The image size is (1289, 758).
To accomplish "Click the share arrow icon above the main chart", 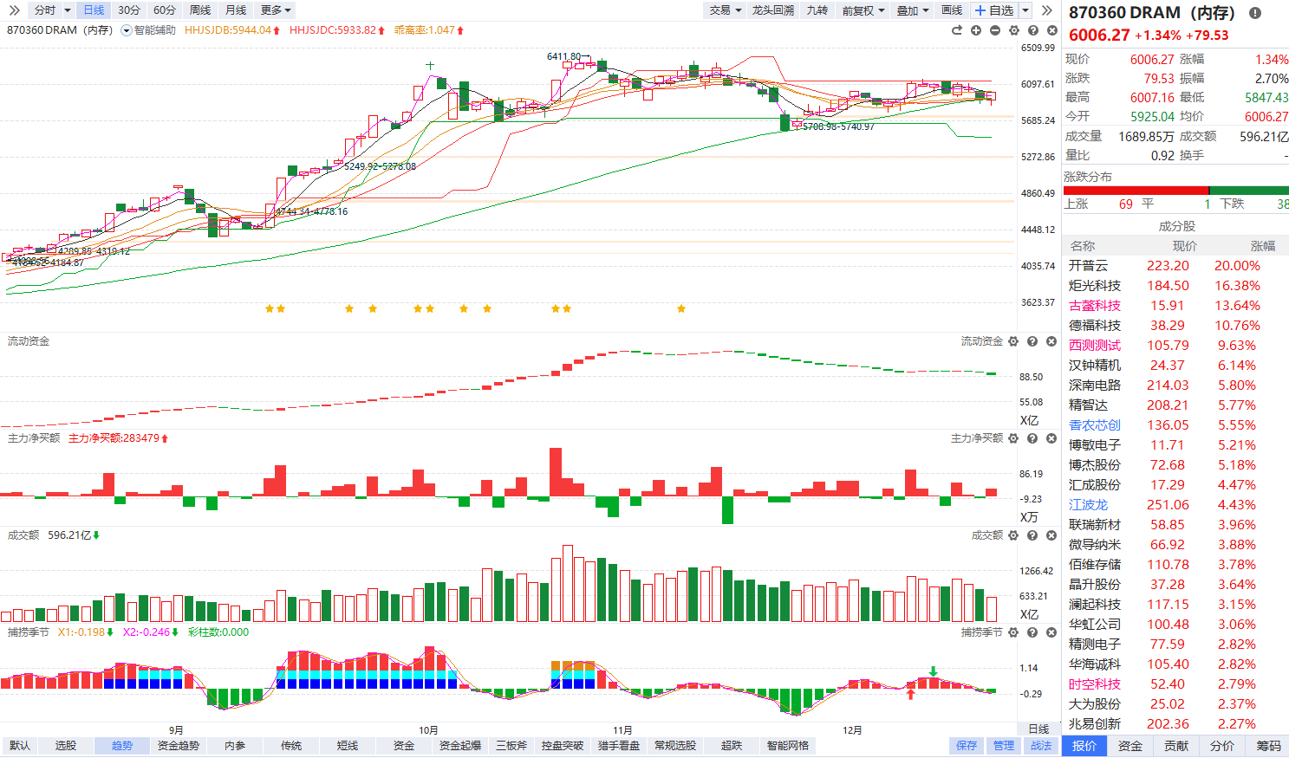I will [957, 30].
